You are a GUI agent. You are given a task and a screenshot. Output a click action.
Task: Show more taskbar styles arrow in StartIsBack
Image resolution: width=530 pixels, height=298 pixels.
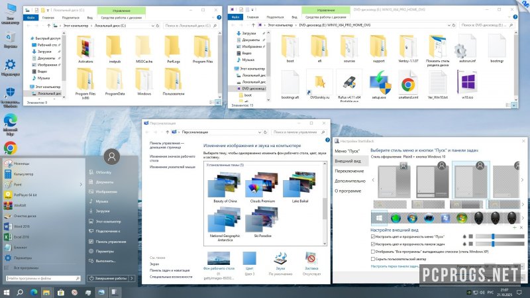click(x=523, y=204)
